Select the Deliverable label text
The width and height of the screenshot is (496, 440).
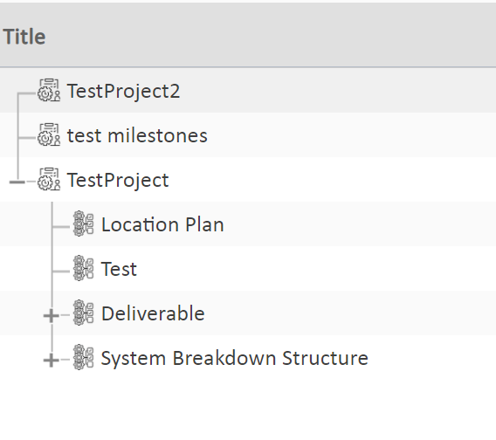click(x=153, y=313)
